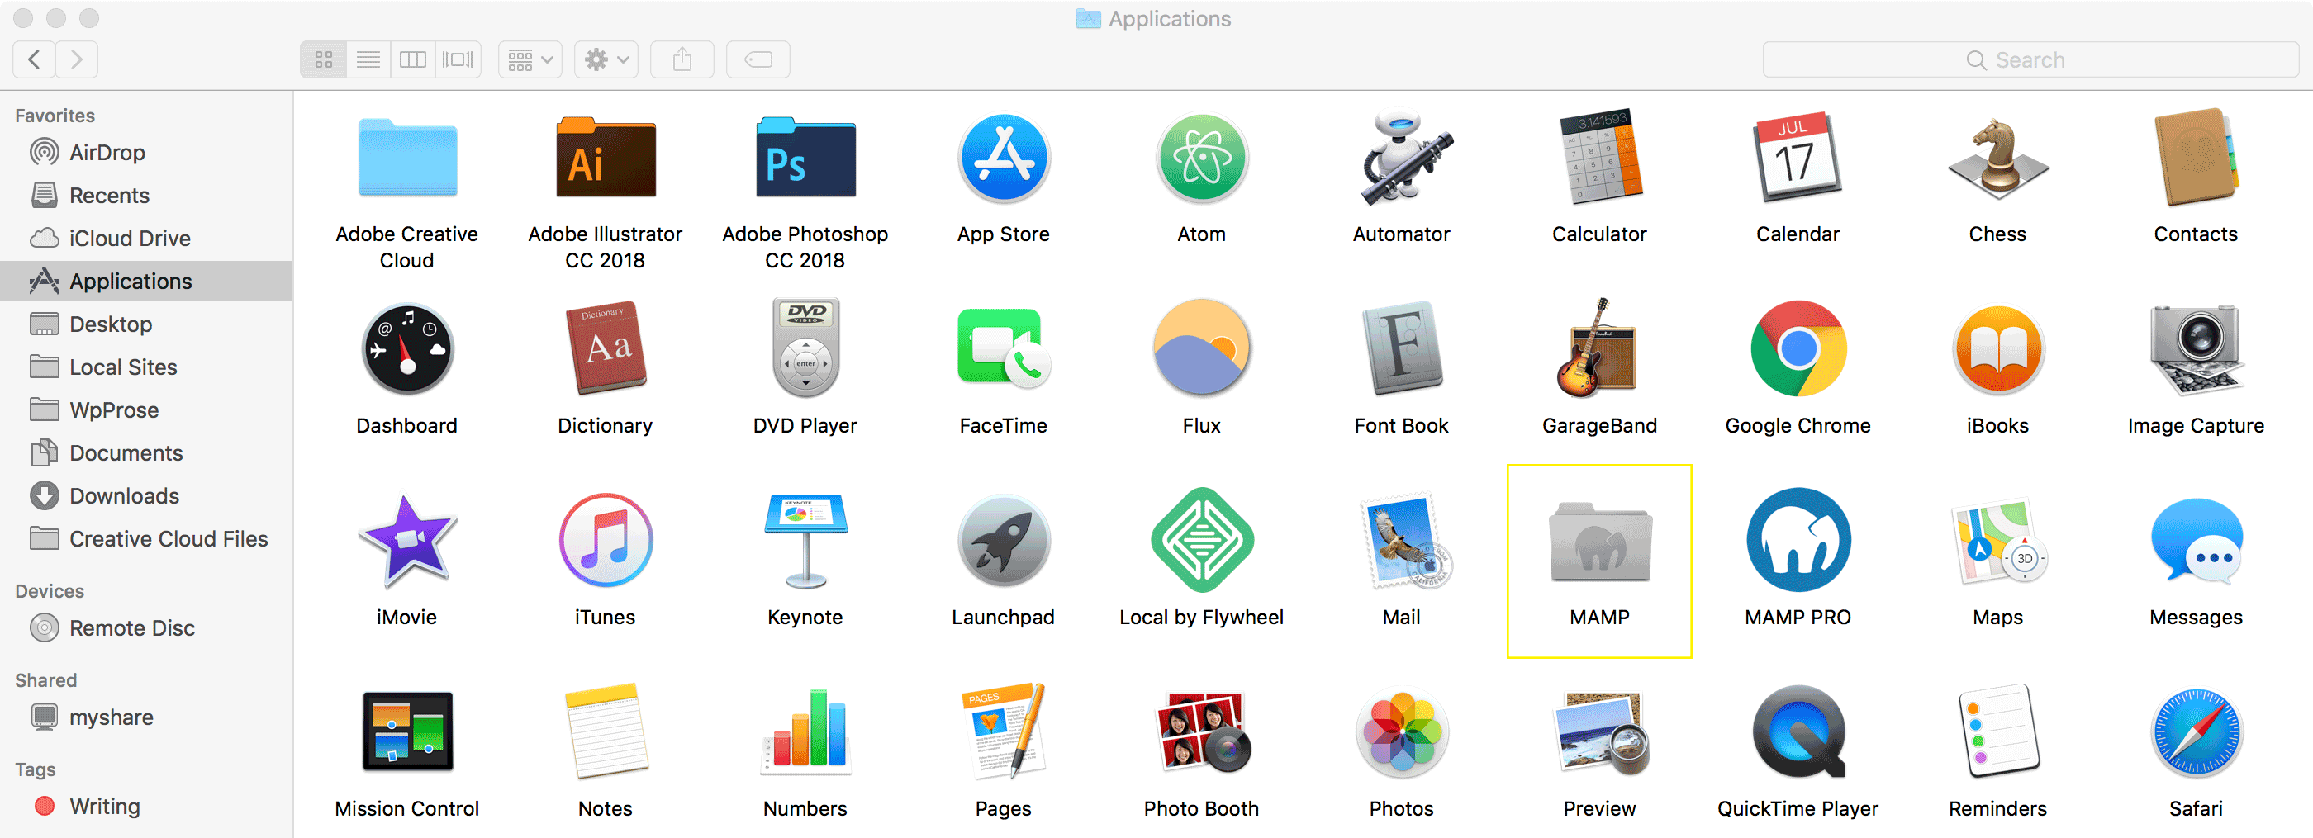
Task: Open AirDrop in the sidebar
Action: pyautogui.click(x=146, y=153)
